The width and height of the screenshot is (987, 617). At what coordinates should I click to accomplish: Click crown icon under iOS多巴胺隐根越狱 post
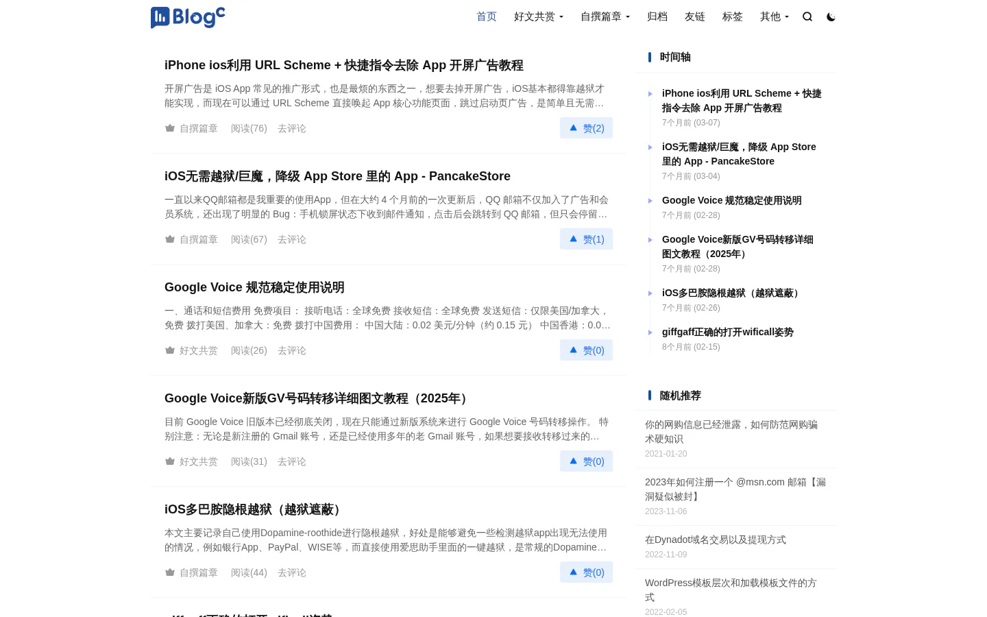coord(170,572)
